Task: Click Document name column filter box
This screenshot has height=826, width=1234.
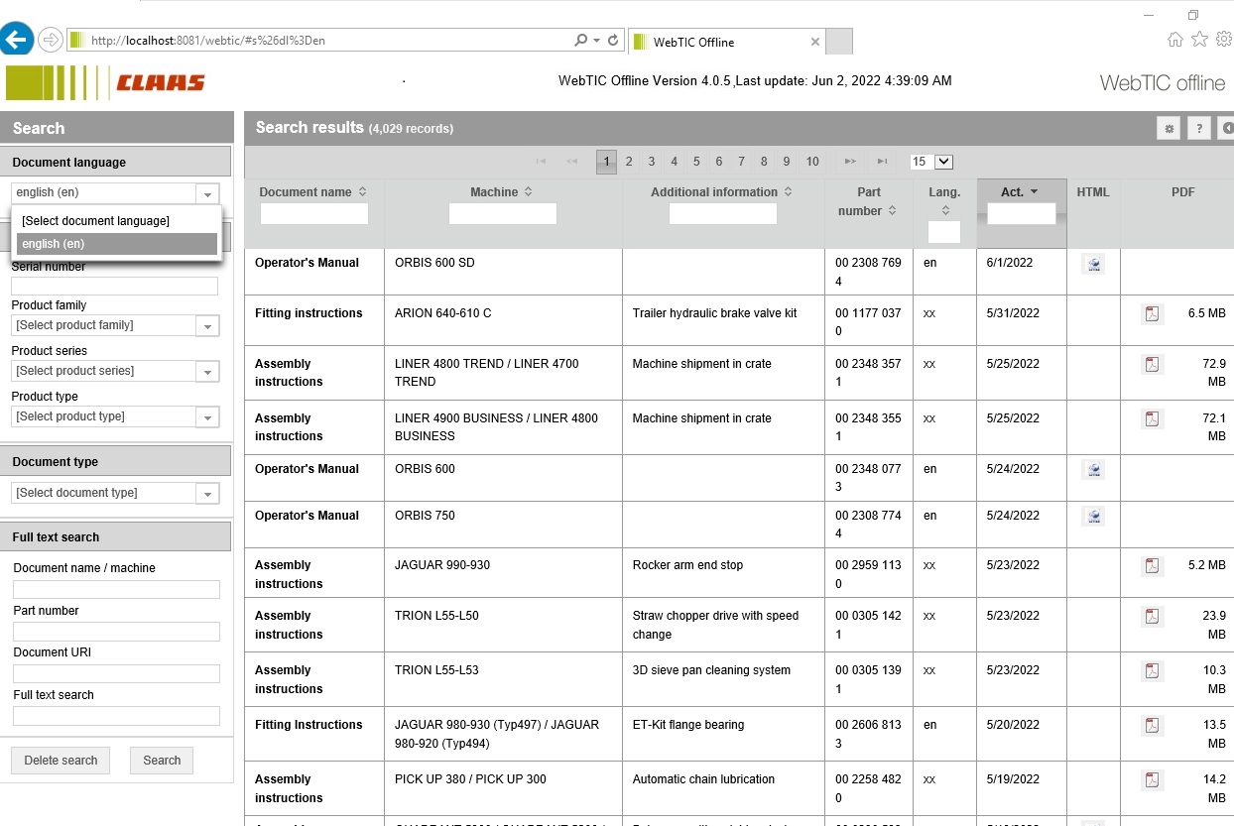Action: pyautogui.click(x=314, y=213)
